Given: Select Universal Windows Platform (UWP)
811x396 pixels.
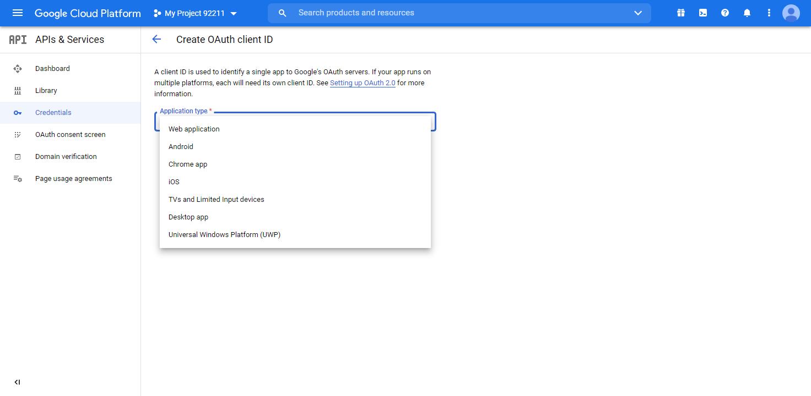Looking at the screenshot, I should [295, 235].
